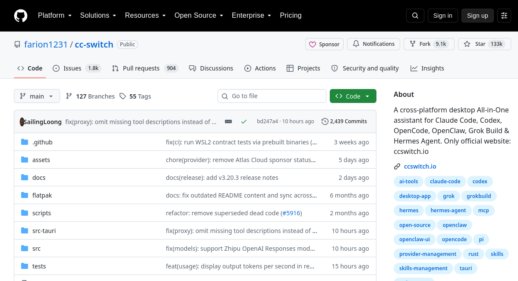The height and width of the screenshot is (281, 518).
Task: Open commit hash bd247a4
Action: pyautogui.click(x=267, y=121)
